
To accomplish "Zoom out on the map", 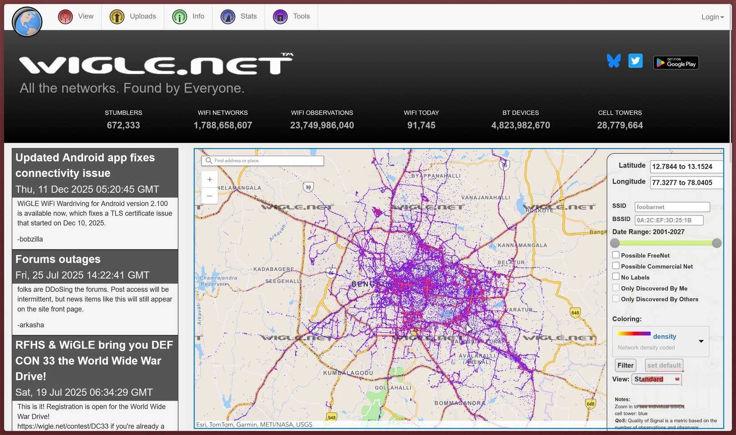I will click(x=209, y=196).
